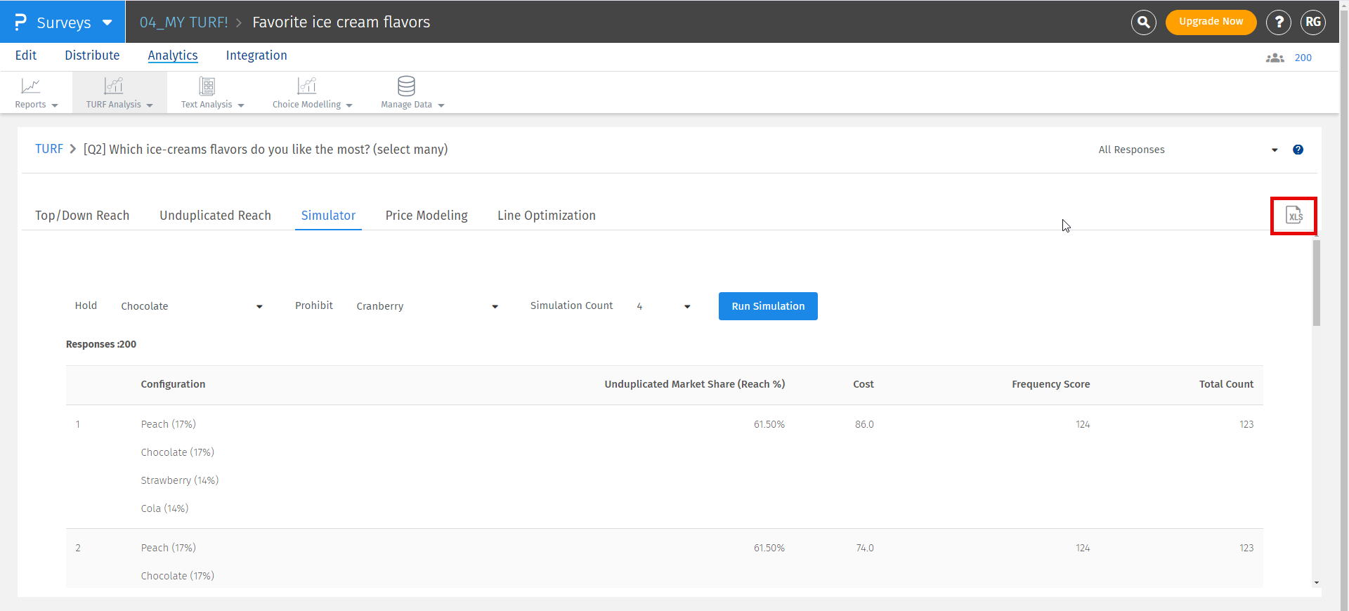The image size is (1349, 611).
Task: Open the Reports chart icon menu
Action: 31,86
